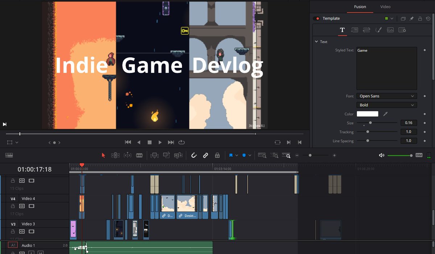Jump to the first frame

[128, 143]
